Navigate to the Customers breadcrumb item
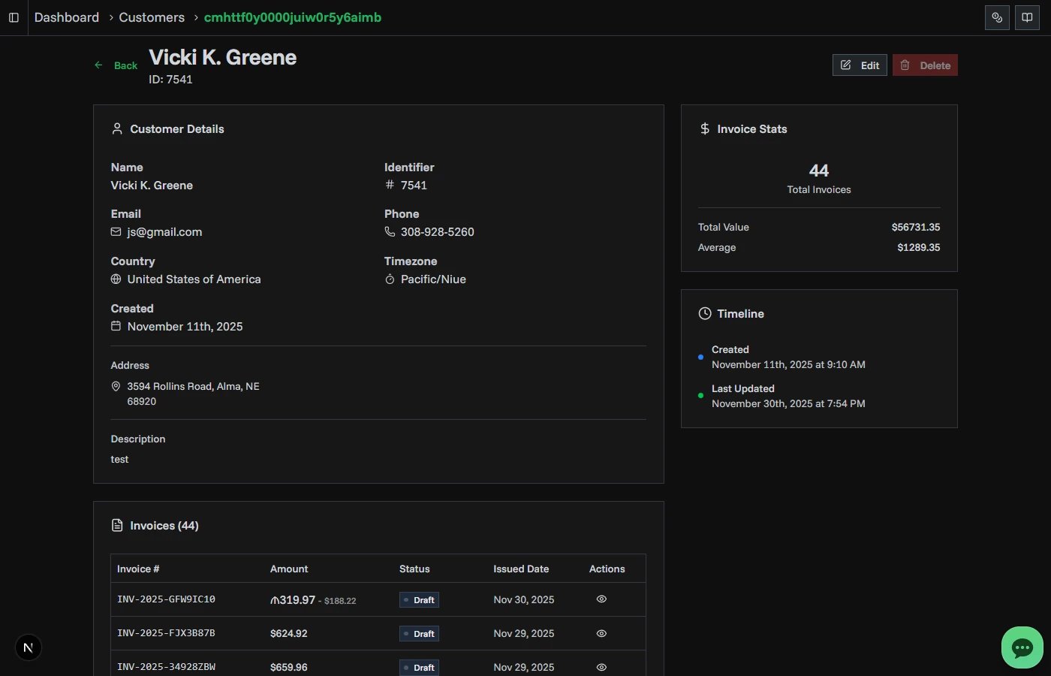The height and width of the screenshot is (676, 1051). point(151,17)
